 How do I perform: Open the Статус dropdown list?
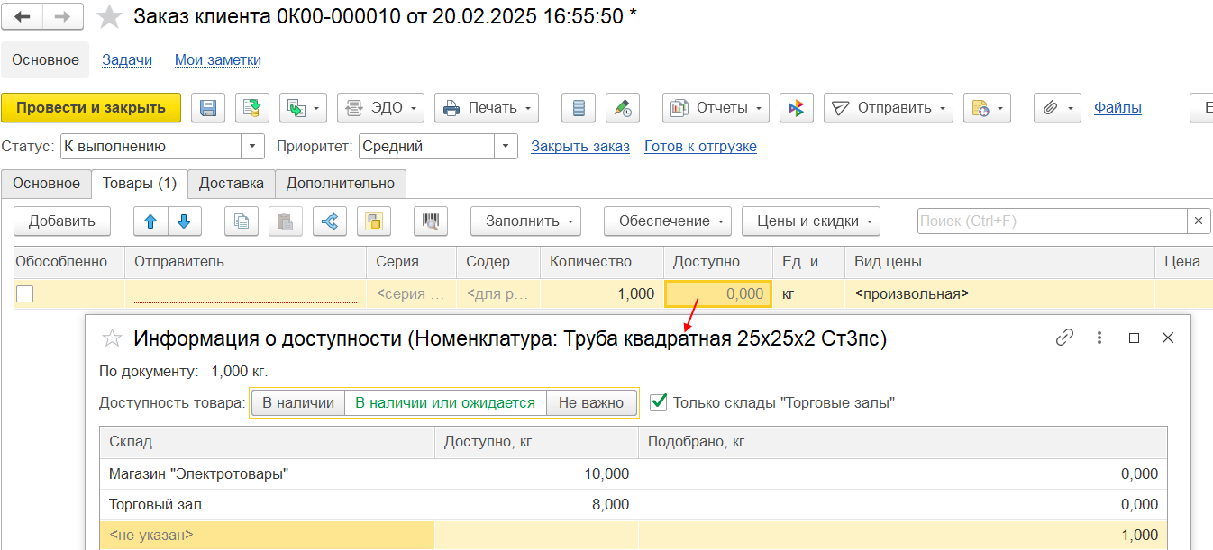(253, 146)
